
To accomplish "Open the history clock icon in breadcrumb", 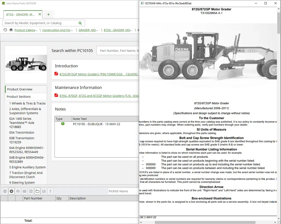I will [5, 30].
